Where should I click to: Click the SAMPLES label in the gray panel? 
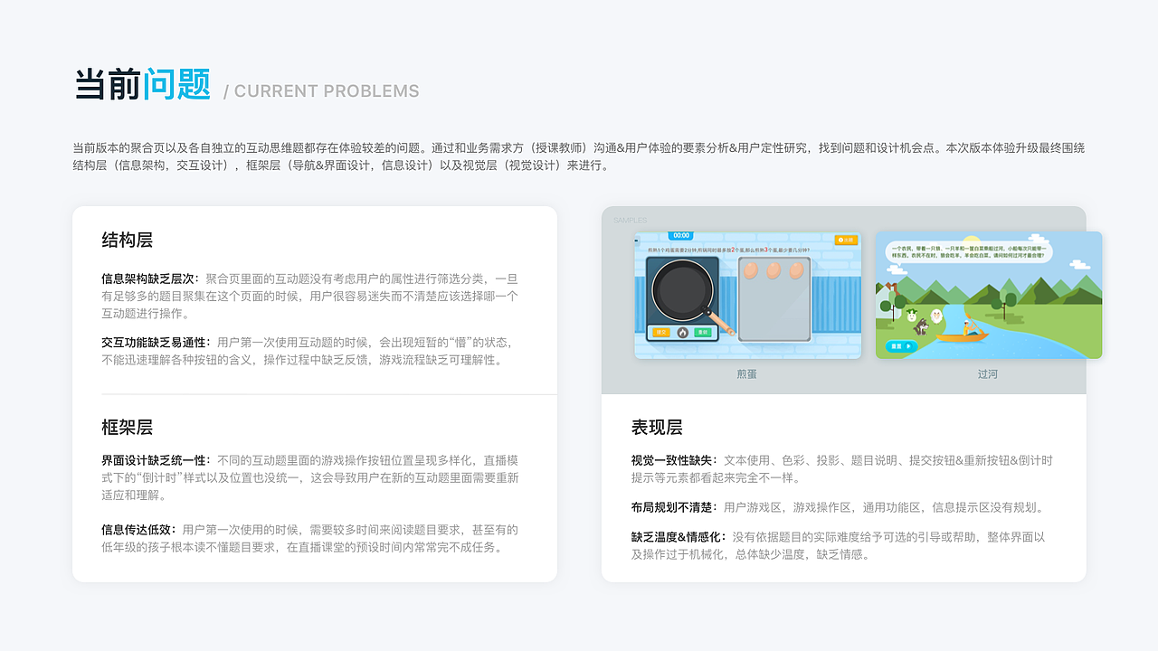(630, 220)
